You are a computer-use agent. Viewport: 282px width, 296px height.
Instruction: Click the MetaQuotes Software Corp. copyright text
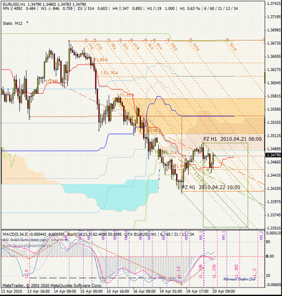(x=52, y=286)
